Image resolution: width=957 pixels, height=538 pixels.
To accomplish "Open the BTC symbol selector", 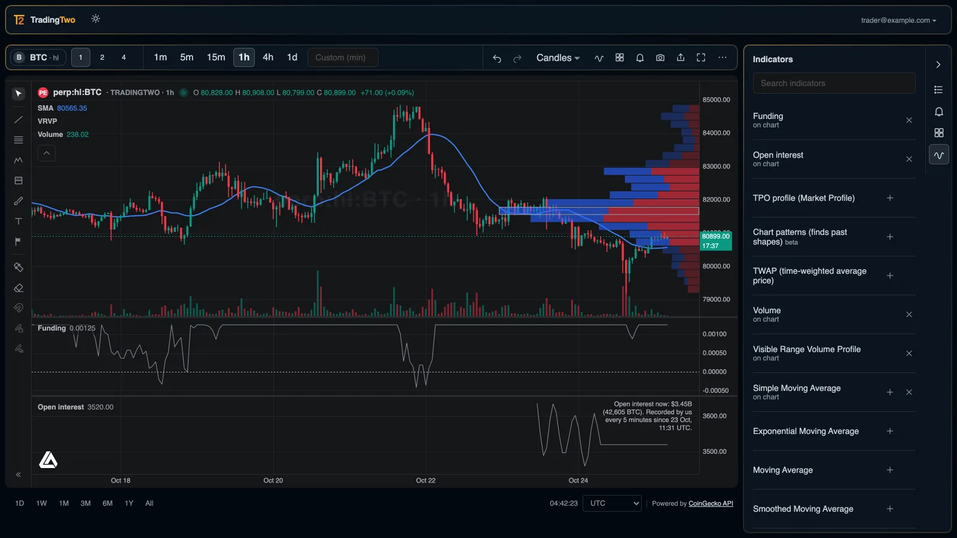I will click(39, 57).
